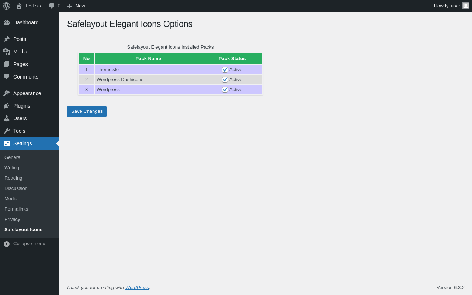The image size is (472, 295).
Task: Click the Tools wrench icon
Action: pos(7,131)
